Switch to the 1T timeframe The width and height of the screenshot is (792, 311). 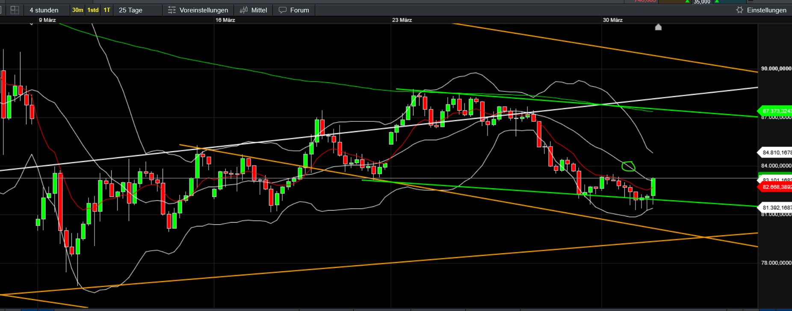pos(107,10)
